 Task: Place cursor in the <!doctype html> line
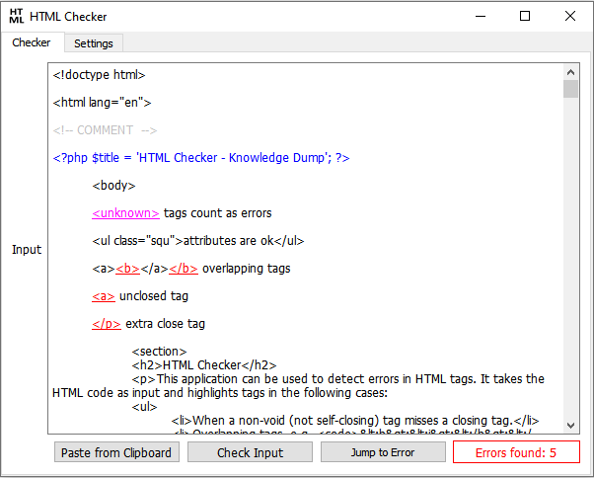pyautogui.click(x=100, y=74)
